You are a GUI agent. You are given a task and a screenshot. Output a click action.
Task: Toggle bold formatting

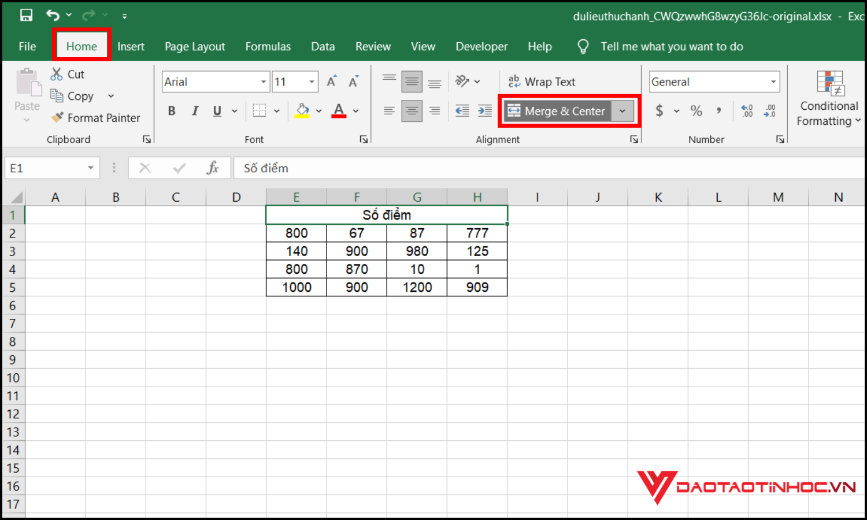171,110
